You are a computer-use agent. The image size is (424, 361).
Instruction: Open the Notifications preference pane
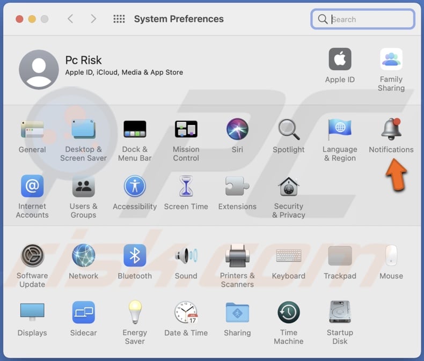pos(391,130)
